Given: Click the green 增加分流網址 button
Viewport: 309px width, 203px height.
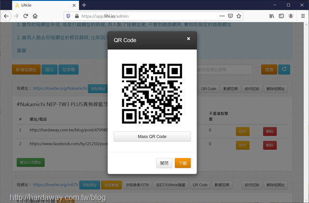Looking at the screenshot, I should pyautogui.click(x=30, y=163).
